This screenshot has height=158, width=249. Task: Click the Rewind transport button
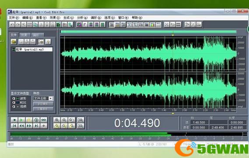[x=21, y=126]
